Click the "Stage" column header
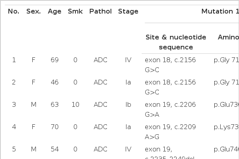Screen dimensions: 239x159 [x=128, y=12]
